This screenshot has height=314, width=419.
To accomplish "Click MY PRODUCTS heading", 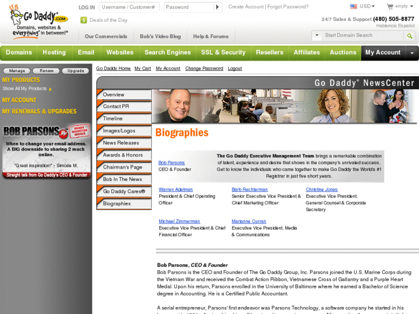I will coord(21,80).
